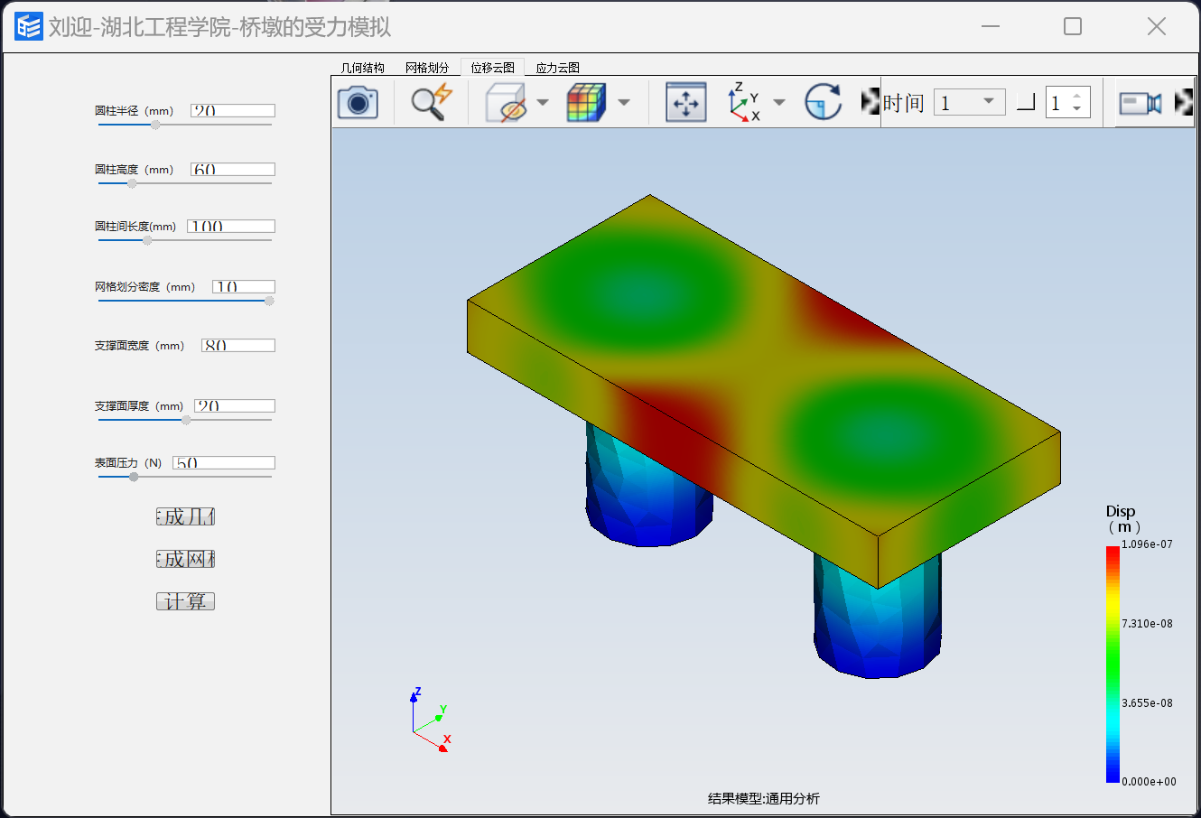Click the video camera record icon
Viewport: 1201px width, 818px height.
(x=1140, y=103)
